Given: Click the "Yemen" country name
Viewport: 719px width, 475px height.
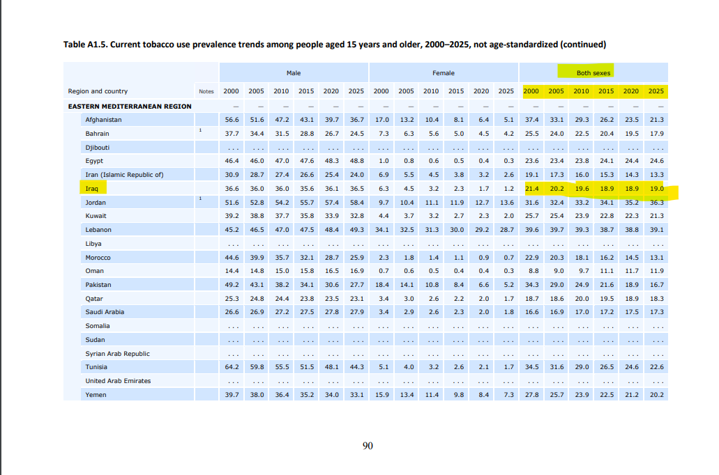Looking at the screenshot, I should click(96, 395).
